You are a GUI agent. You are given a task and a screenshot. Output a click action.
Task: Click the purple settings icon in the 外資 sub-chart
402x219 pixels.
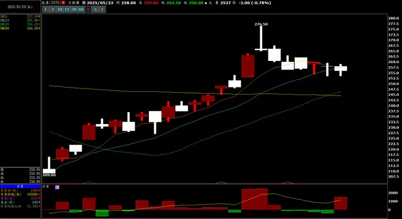coord(57,187)
